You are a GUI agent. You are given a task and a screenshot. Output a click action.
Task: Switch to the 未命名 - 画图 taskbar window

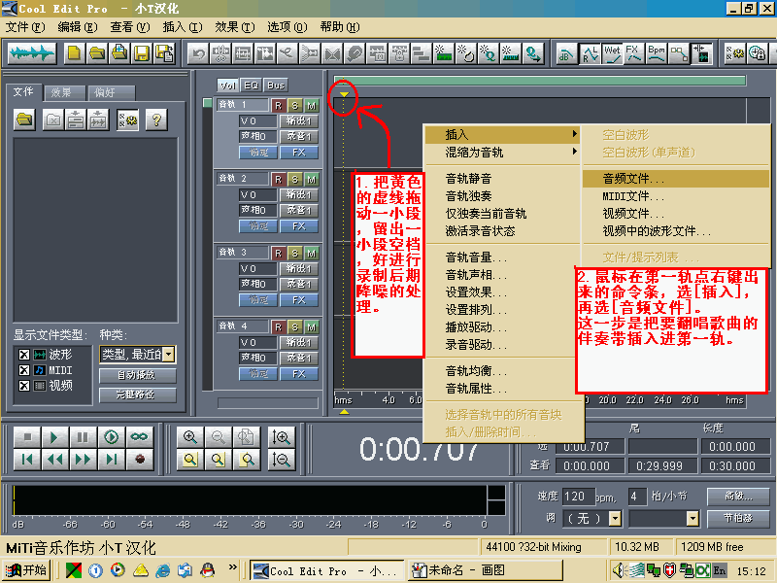[x=486, y=570]
